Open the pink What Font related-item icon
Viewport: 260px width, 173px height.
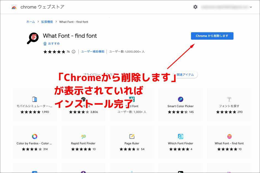point(229,136)
